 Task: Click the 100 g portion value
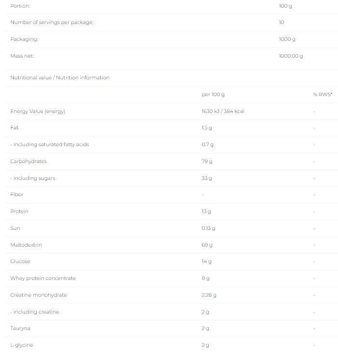pos(285,6)
